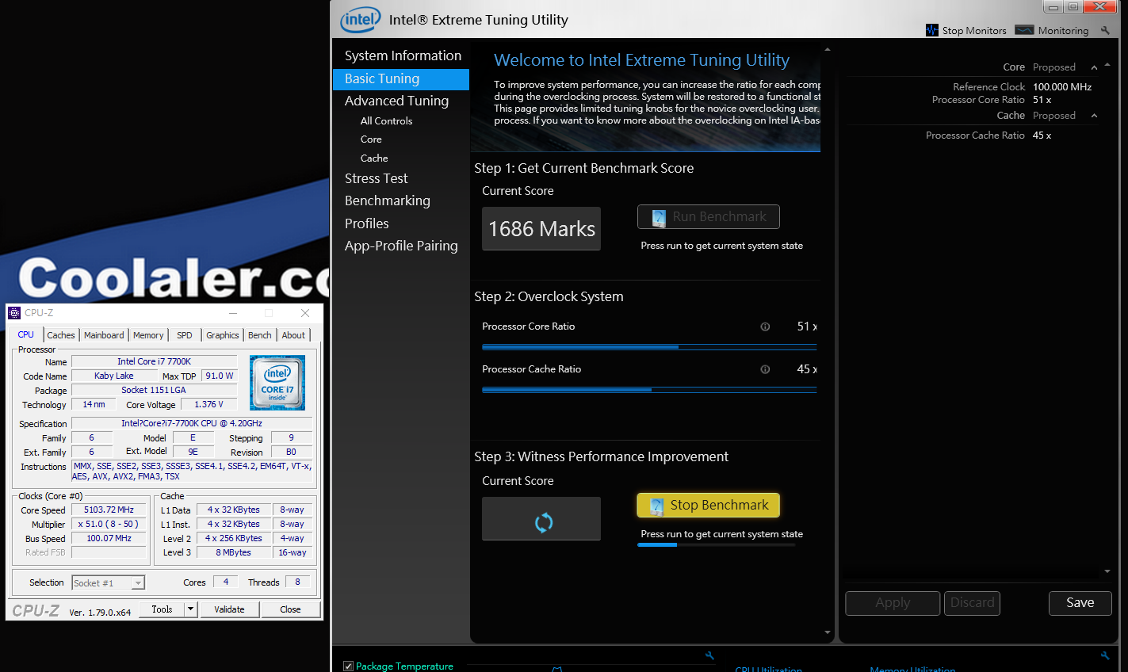Open Advanced Tuning section

(x=396, y=101)
